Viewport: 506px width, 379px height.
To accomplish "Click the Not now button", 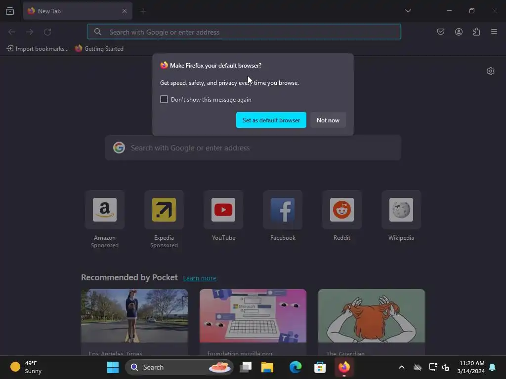I will click(x=328, y=120).
